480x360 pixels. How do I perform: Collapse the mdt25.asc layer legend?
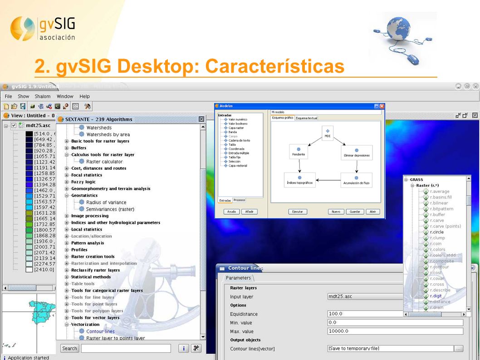pos(6,126)
